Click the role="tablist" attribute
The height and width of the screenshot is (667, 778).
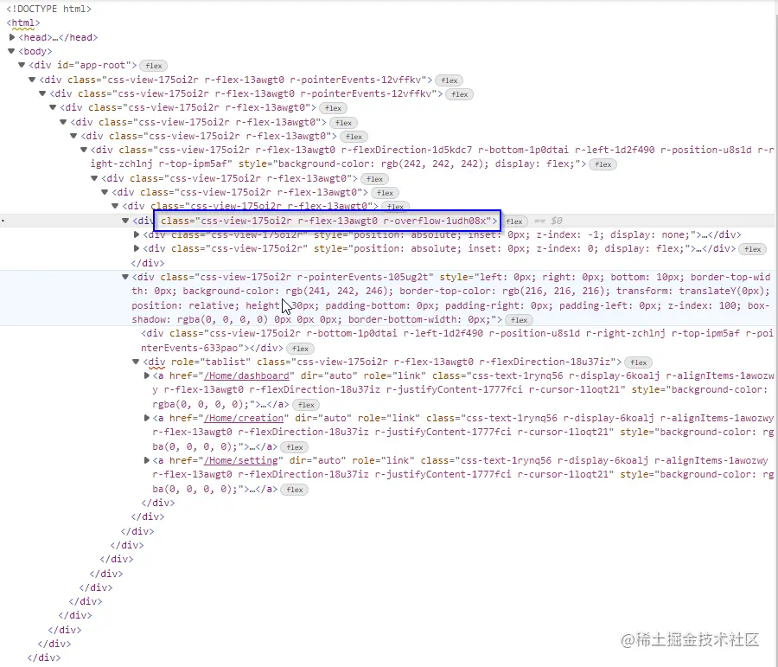tap(211, 362)
